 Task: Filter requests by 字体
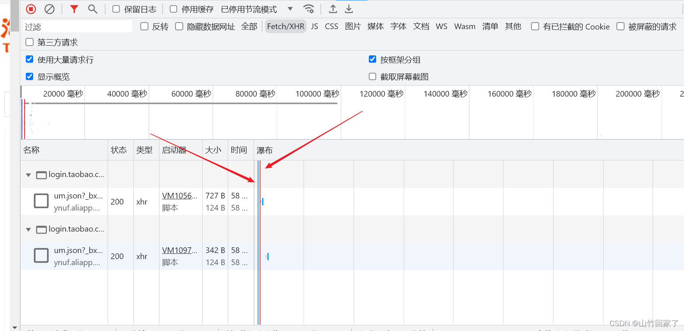tap(398, 26)
